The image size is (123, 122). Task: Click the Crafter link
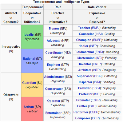pos(82,106)
